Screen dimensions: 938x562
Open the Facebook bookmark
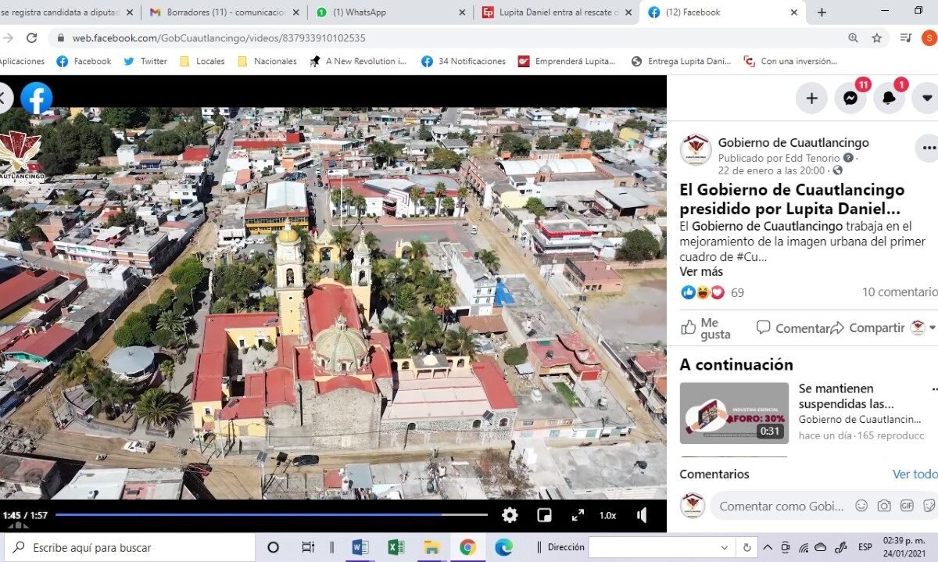coord(83,61)
